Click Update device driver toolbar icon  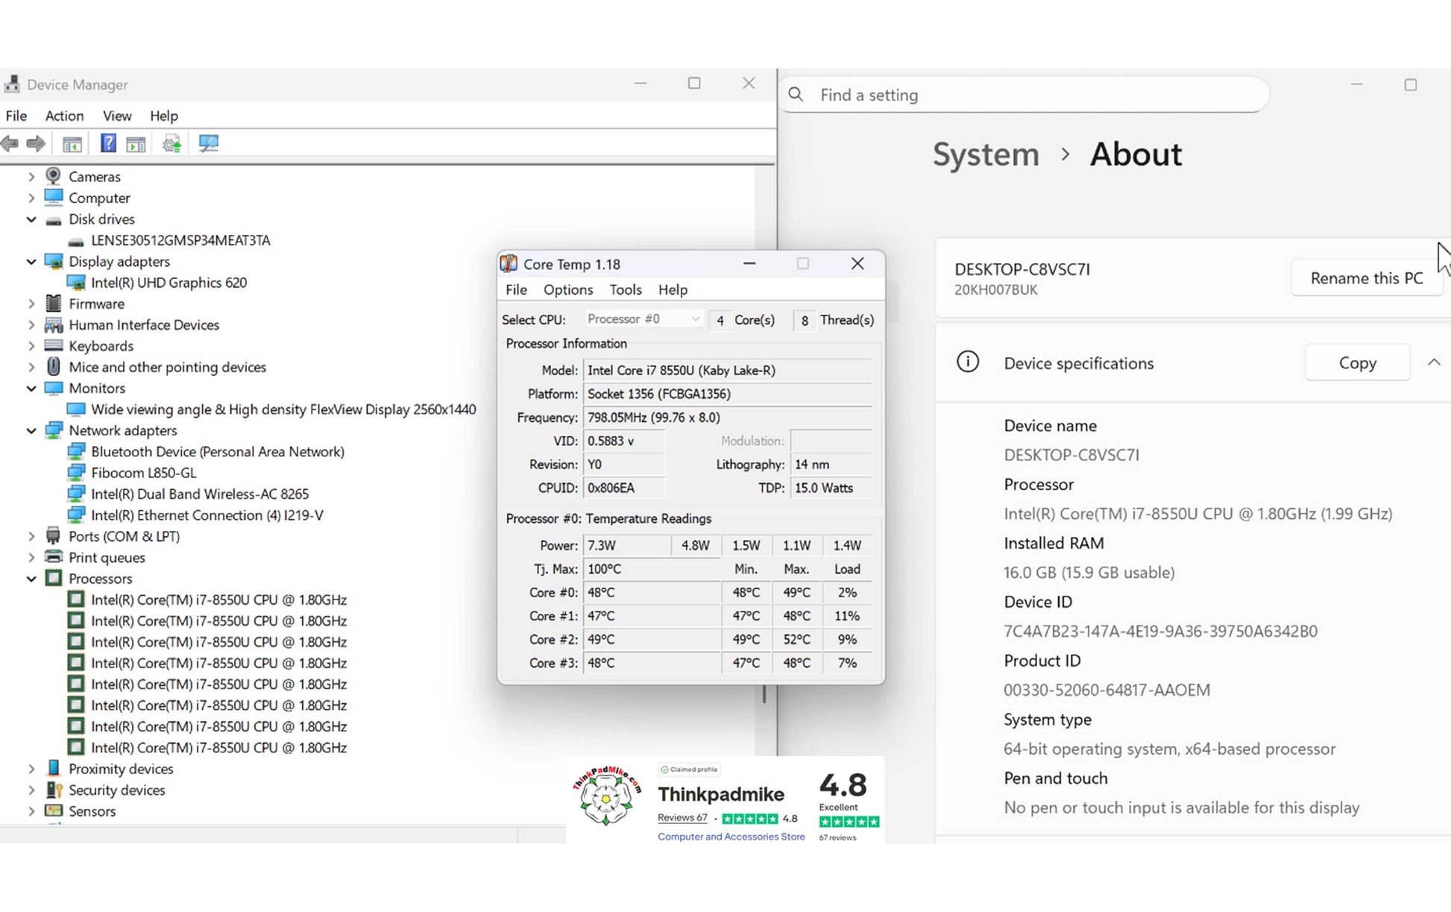(172, 143)
